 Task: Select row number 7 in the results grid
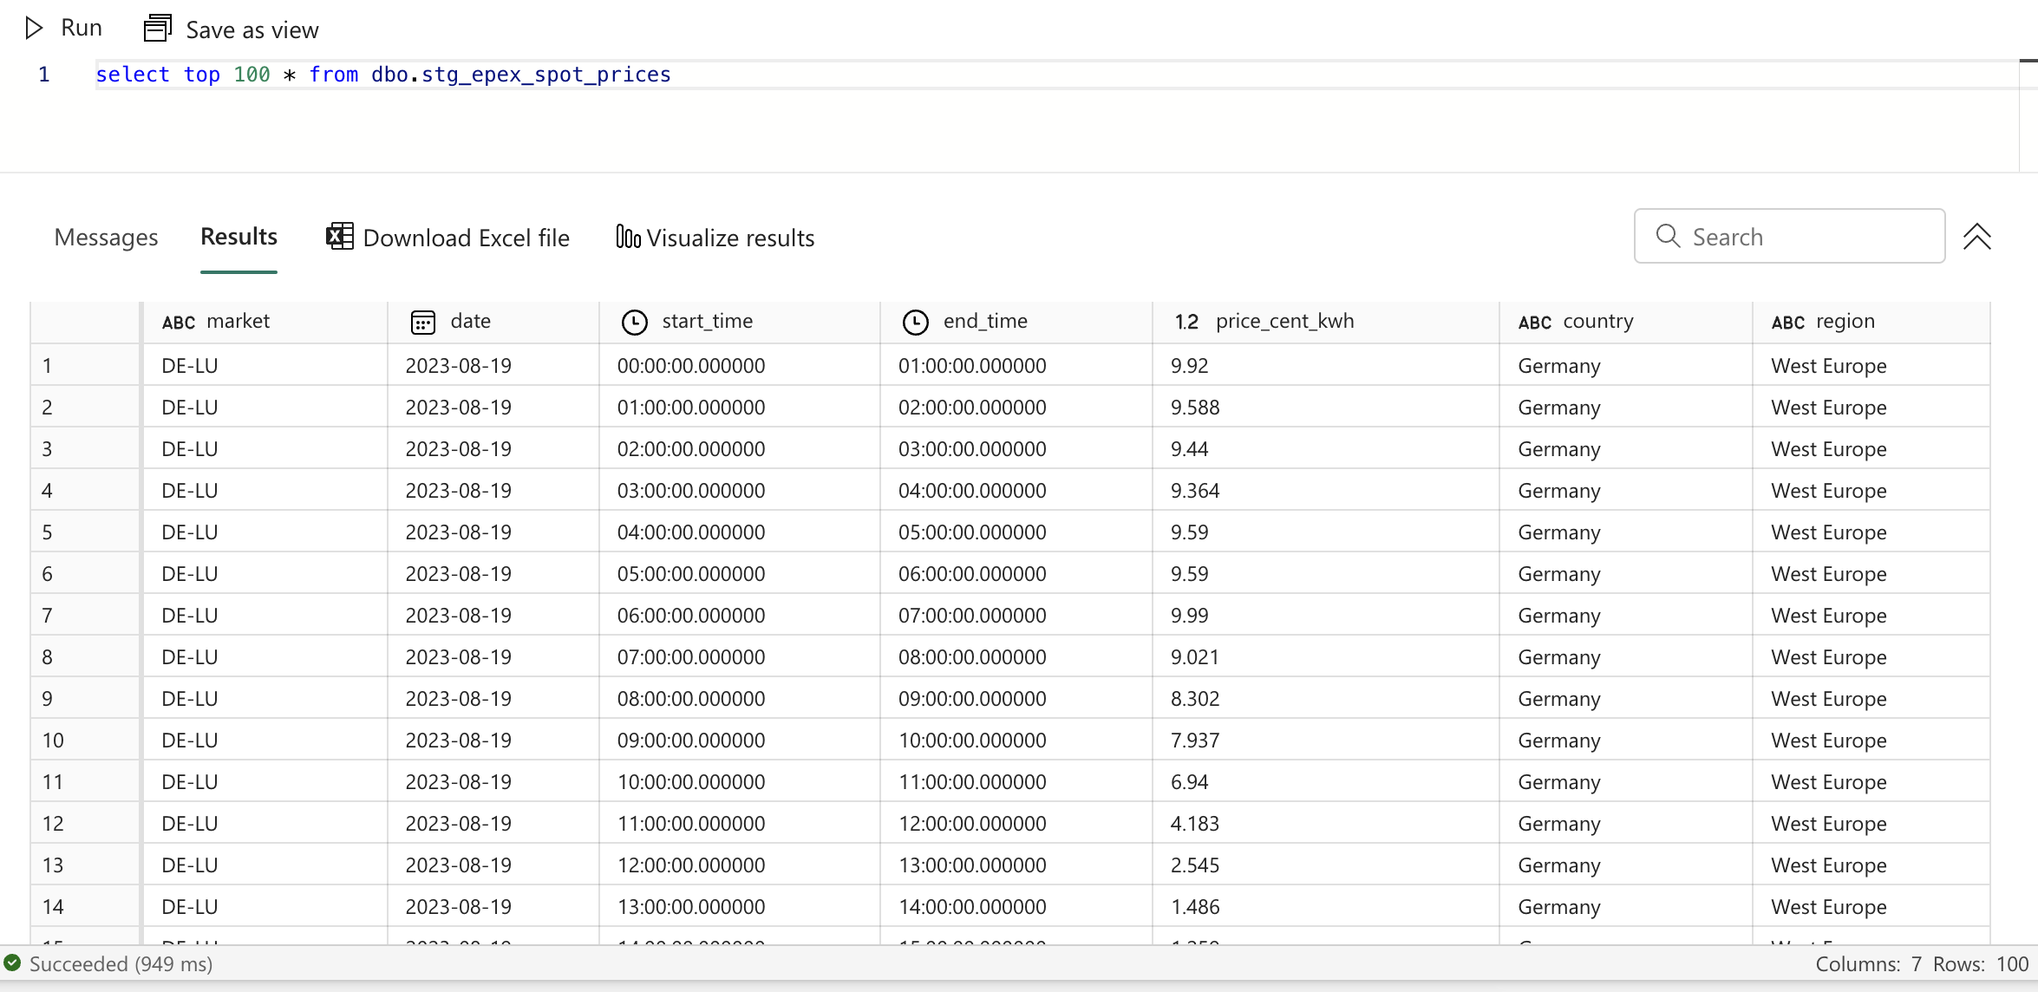pyautogui.click(x=48, y=615)
